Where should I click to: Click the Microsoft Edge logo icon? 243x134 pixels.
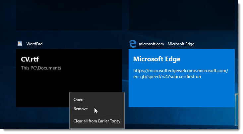[133, 44]
